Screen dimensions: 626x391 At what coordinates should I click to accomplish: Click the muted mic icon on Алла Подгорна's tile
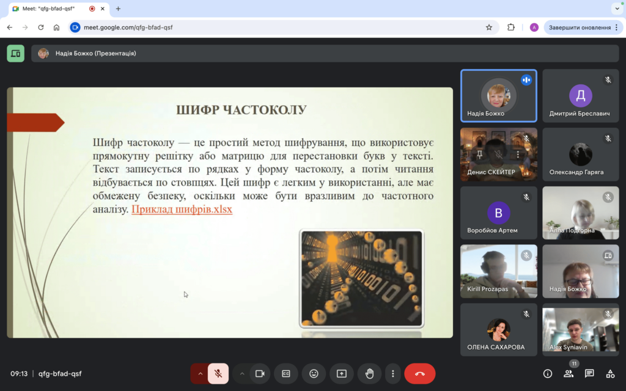(608, 197)
